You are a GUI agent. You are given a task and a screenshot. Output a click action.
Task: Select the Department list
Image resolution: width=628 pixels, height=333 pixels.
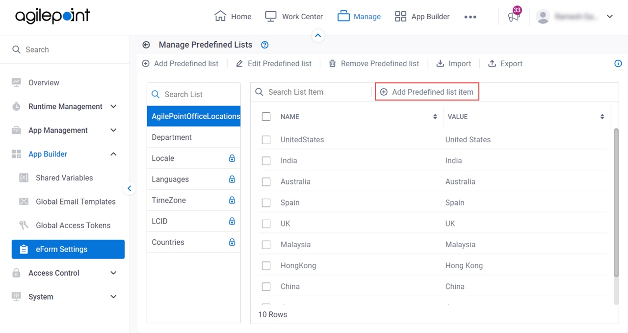[x=194, y=137]
